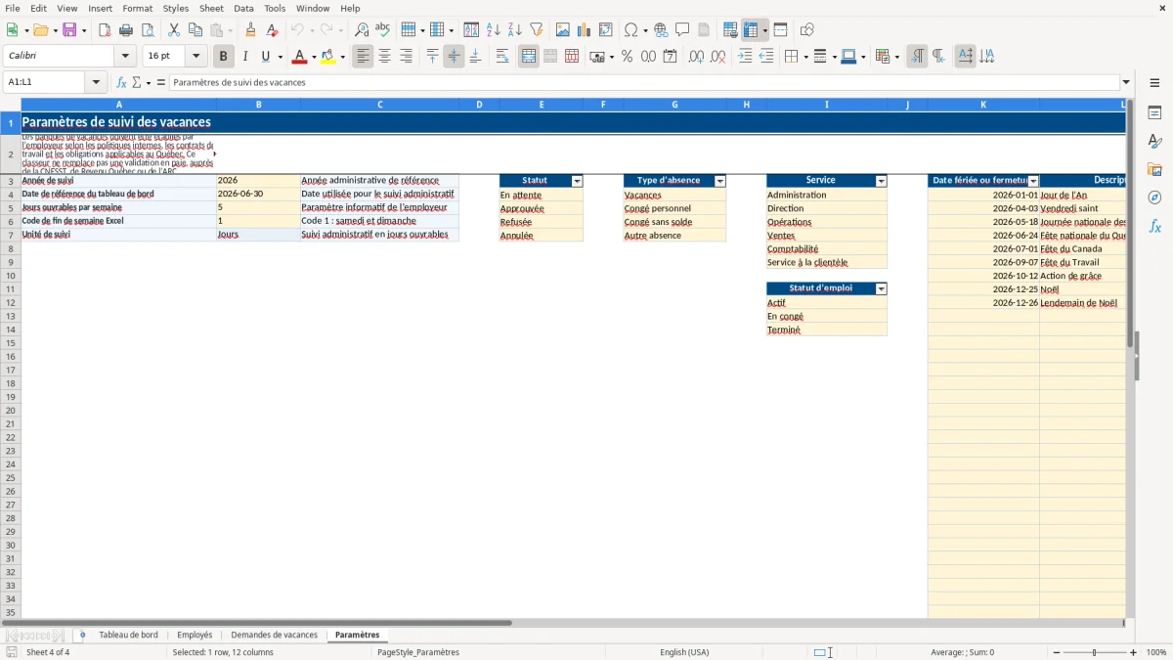Toggle Center Vertically alignment

[454, 57]
